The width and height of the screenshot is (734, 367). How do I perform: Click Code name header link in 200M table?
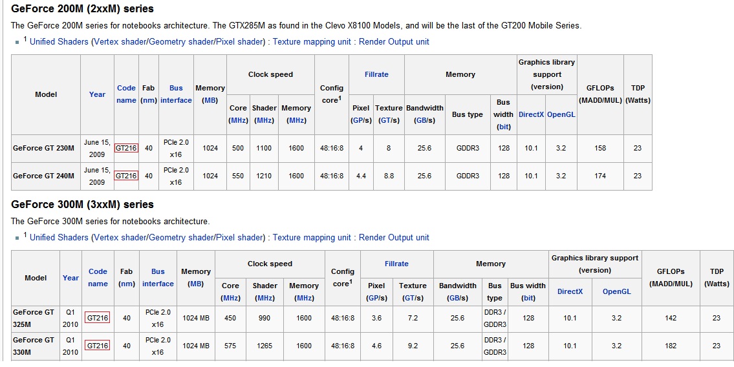[126, 94]
